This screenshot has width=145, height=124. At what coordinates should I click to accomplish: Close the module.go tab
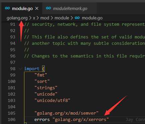37,8
